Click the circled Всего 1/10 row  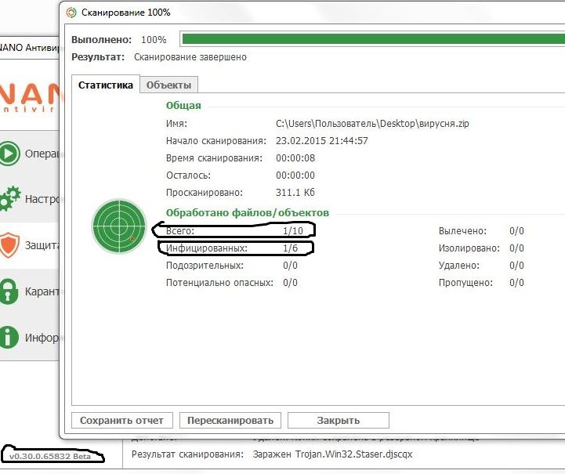point(234,231)
